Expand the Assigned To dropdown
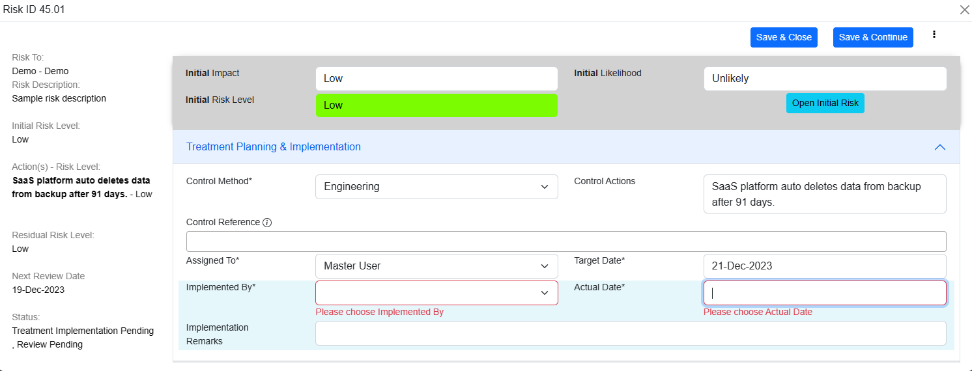Viewport: 972px width, 371px height. pos(436,266)
